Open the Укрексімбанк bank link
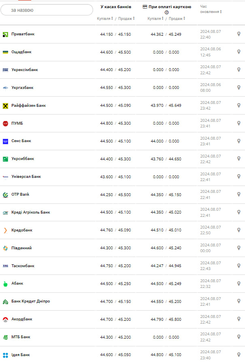Screen dimensions: 245x363 point(24,70)
